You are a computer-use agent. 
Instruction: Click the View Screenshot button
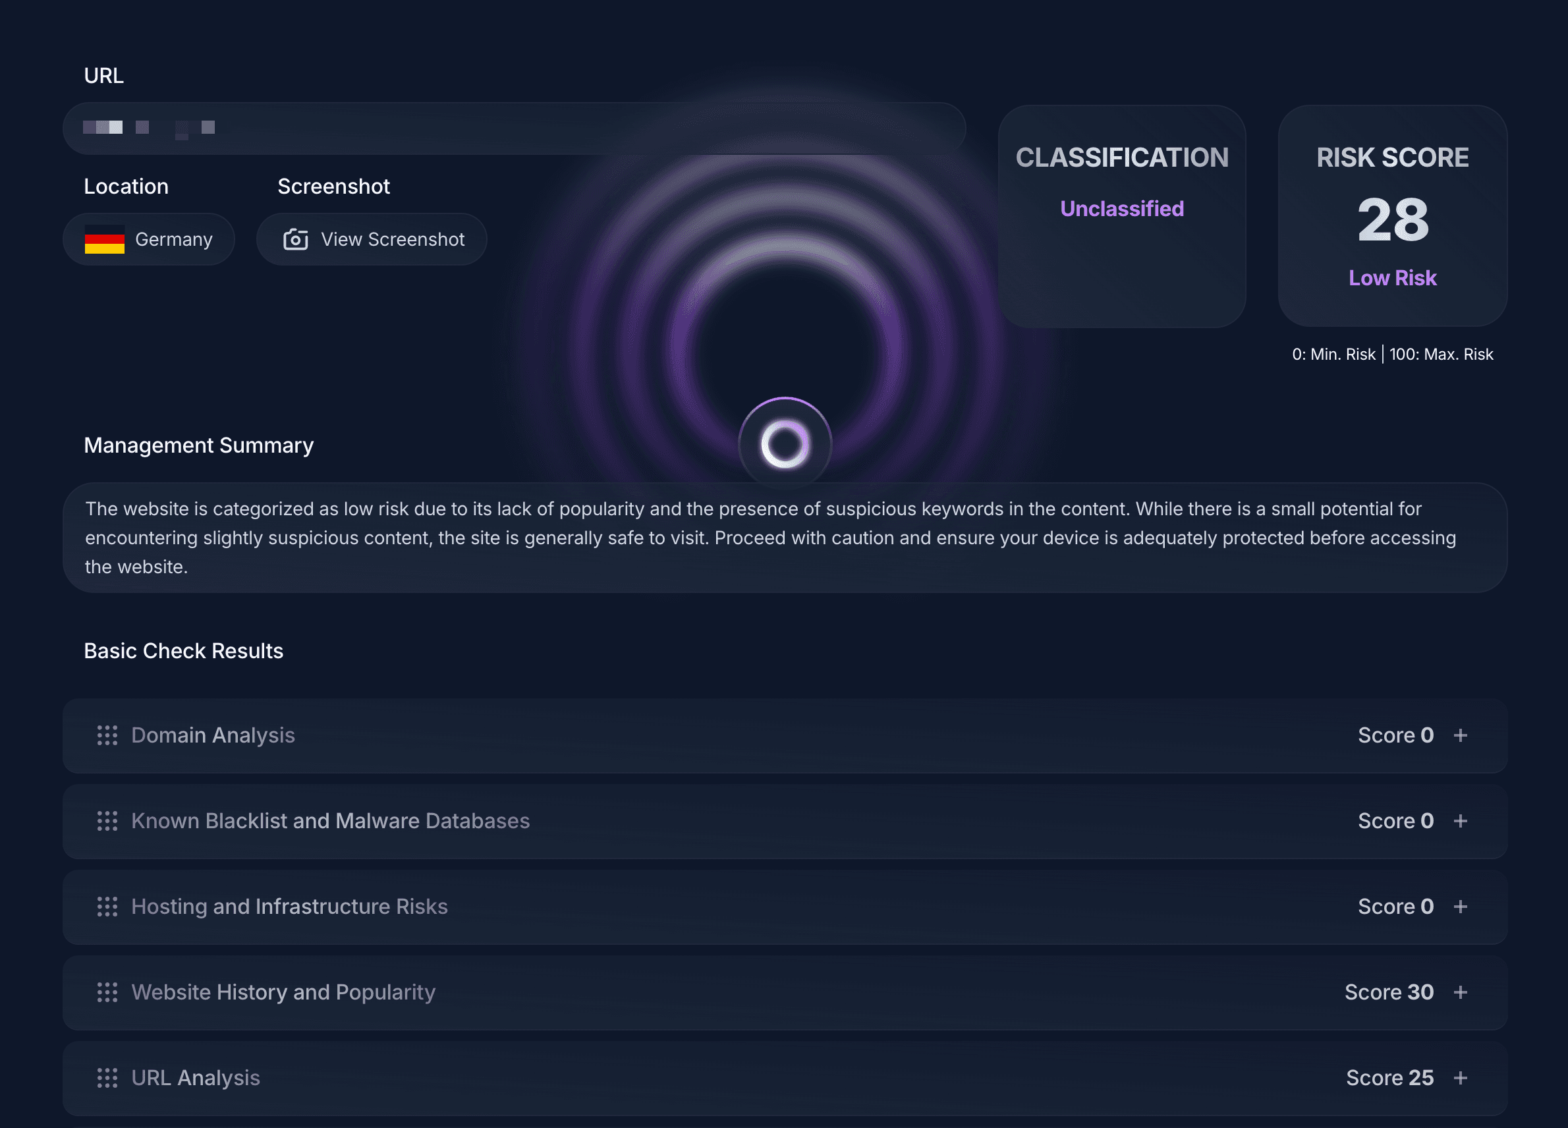coord(372,239)
